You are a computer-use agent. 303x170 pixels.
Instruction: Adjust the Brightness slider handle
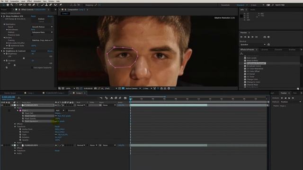click(x=24, y=58)
